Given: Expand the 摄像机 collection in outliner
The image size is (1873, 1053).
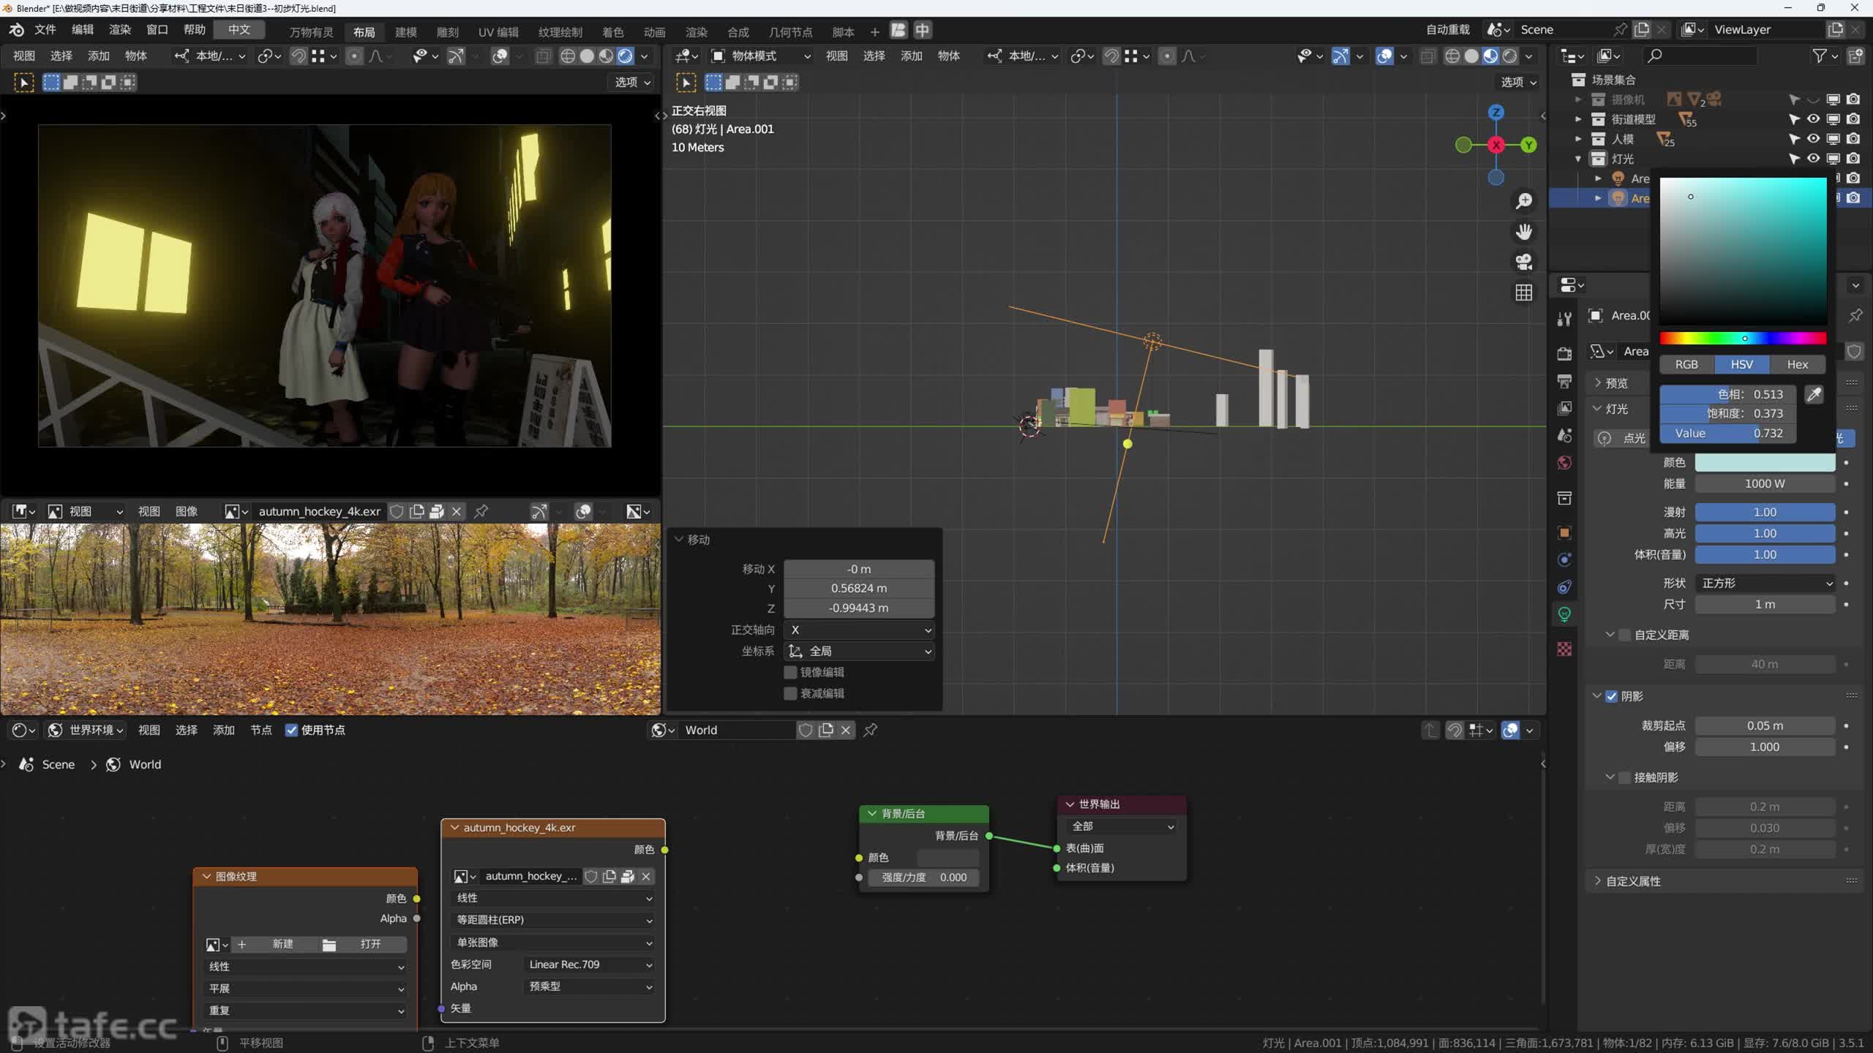Looking at the screenshot, I should (1578, 99).
